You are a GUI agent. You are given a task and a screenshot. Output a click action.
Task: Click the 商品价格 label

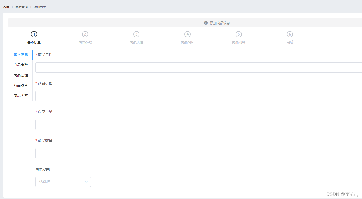pos(45,83)
